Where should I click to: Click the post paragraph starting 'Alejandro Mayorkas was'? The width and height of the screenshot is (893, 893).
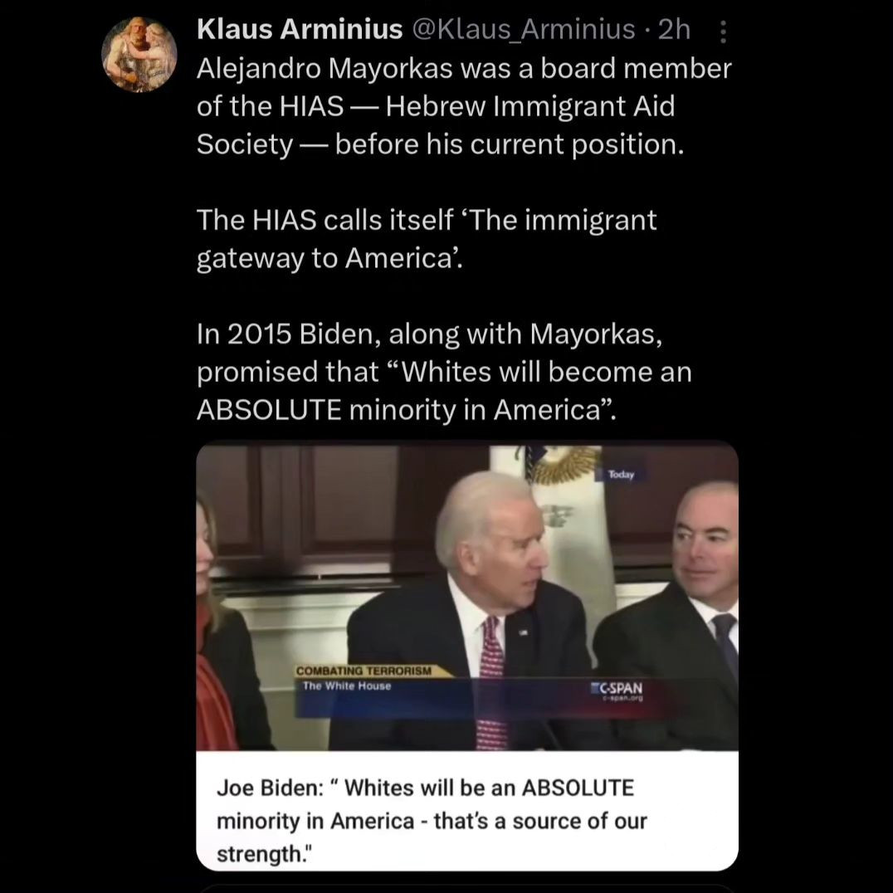[x=464, y=106]
